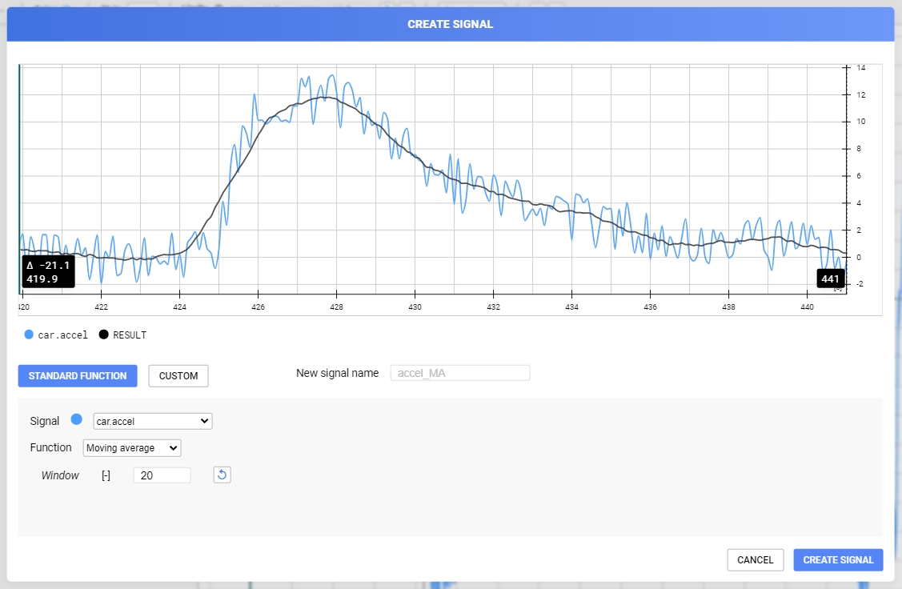The width and height of the screenshot is (902, 589).
Task: Toggle the car.accel legend text
Action: (63, 335)
